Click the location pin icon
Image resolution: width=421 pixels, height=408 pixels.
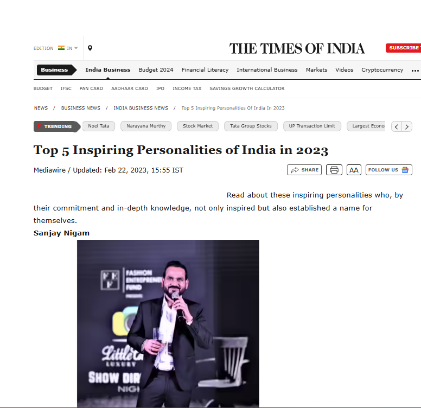click(x=90, y=48)
